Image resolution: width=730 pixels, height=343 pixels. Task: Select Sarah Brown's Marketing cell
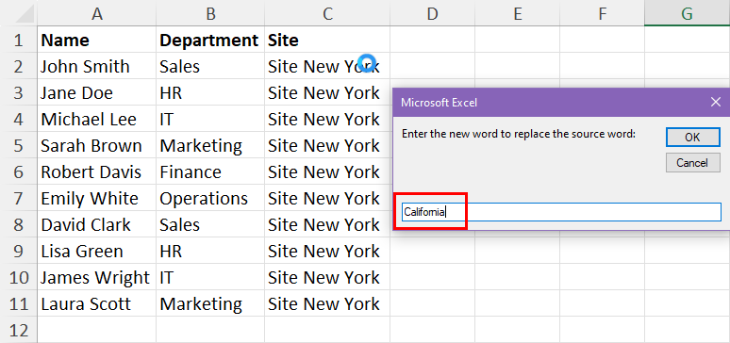point(210,145)
